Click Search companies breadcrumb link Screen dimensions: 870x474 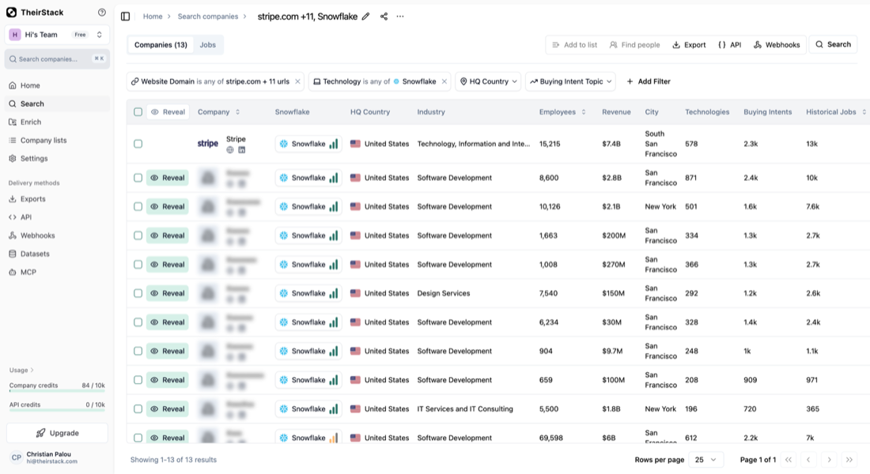pos(207,17)
